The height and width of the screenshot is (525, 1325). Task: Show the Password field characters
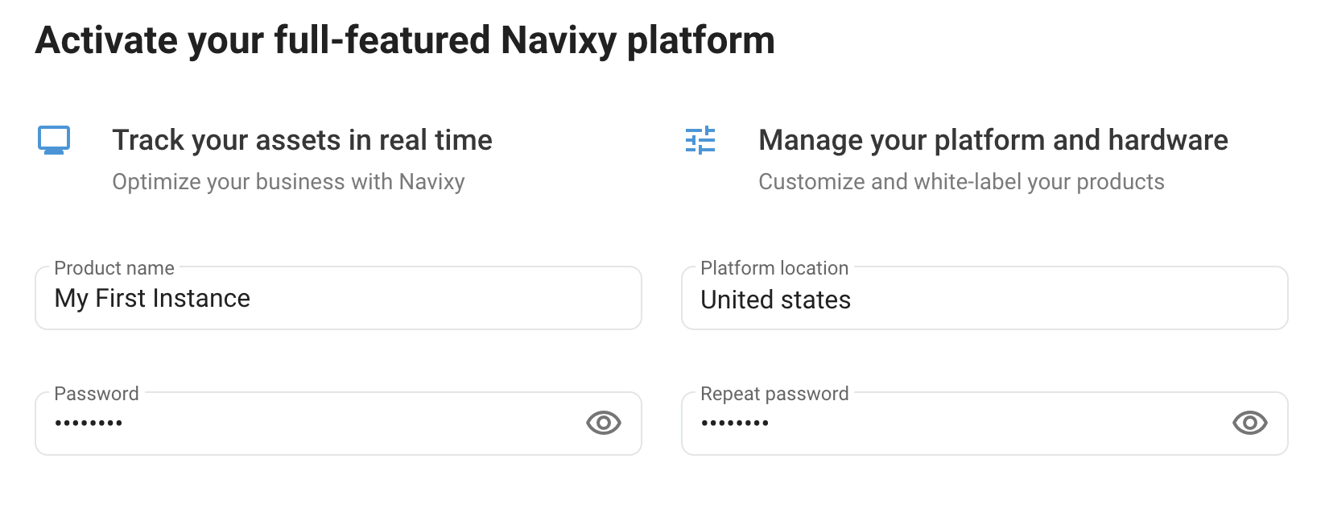coord(604,423)
